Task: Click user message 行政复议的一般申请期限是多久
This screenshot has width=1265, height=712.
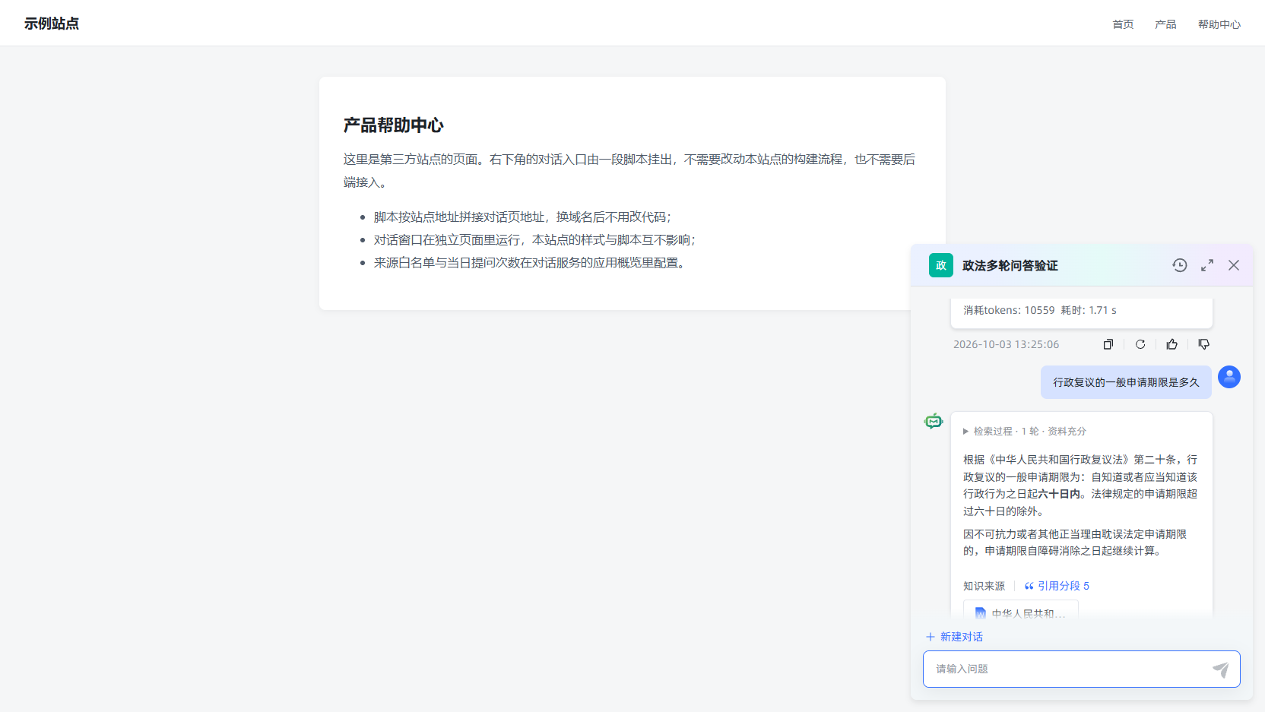Action: pyautogui.click(x=1126, y=382)
